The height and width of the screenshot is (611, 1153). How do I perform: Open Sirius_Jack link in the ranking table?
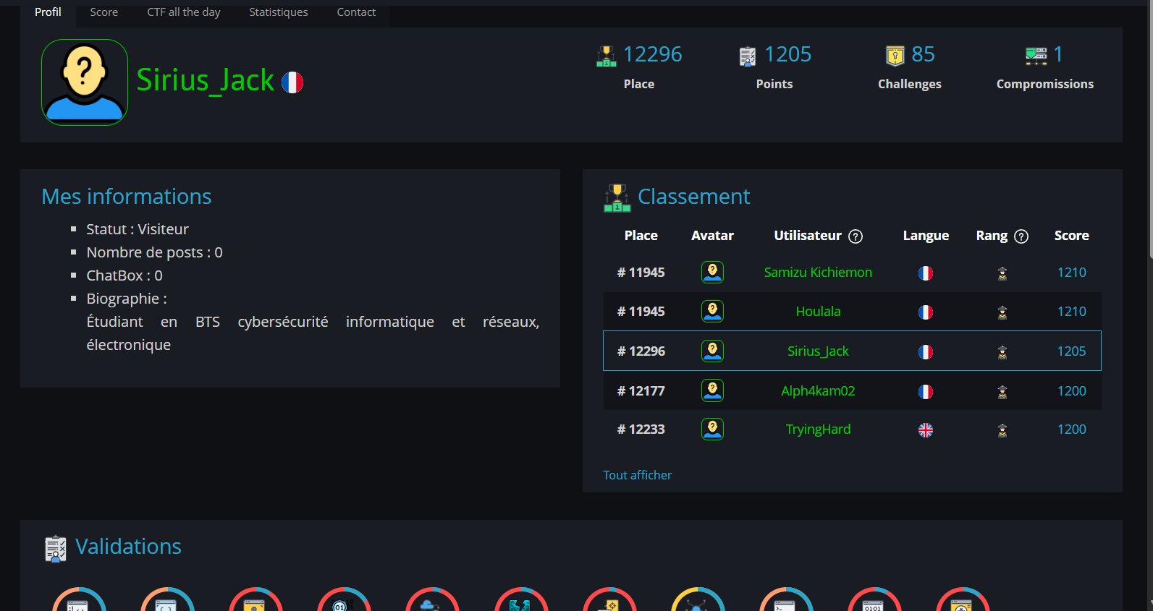point(818,351)
